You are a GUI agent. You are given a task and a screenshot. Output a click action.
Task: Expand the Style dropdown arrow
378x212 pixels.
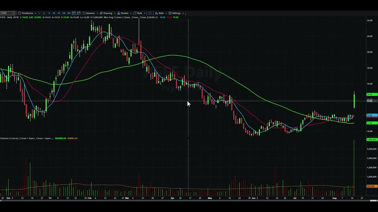click(144, 13)
